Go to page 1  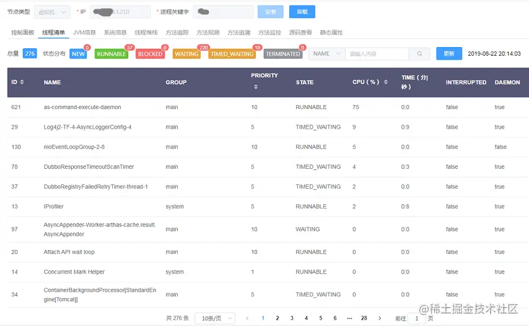(x=263, y=318)
